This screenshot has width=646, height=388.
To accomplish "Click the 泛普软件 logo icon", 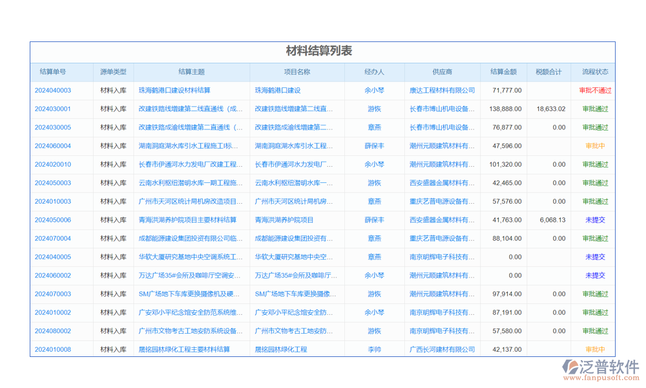I will [x=572, y=369].
